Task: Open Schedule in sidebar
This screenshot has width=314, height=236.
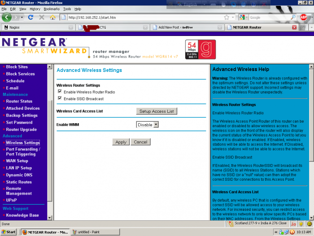Action: [15, 81]
